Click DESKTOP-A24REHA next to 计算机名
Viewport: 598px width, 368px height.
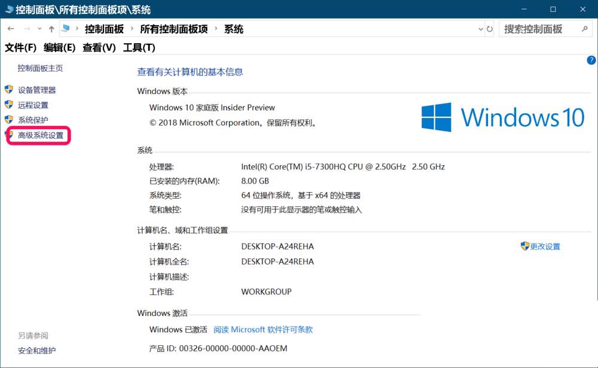click(277, 247)
